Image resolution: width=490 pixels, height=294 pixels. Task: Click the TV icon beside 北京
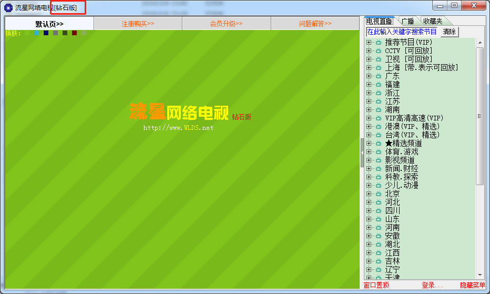[x=378, y=194]
